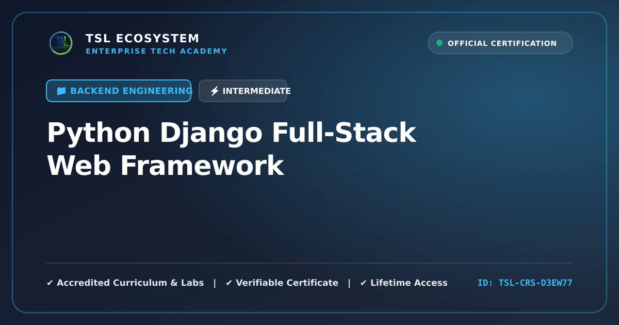Click the lightning bolt icon beside Intermediate
Screen dimensions: 619x325
pyautogui.click(x=215, y=91)
